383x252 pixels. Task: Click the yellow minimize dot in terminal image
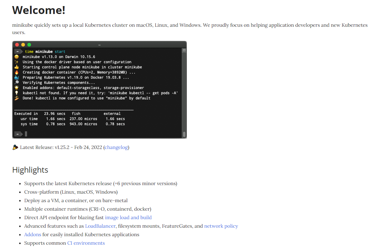(23, 45)
